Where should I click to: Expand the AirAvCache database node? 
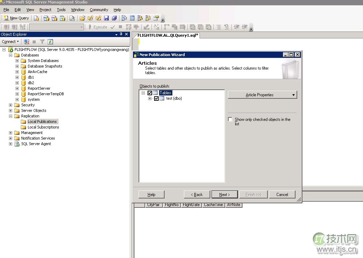(x=17, y=72)
